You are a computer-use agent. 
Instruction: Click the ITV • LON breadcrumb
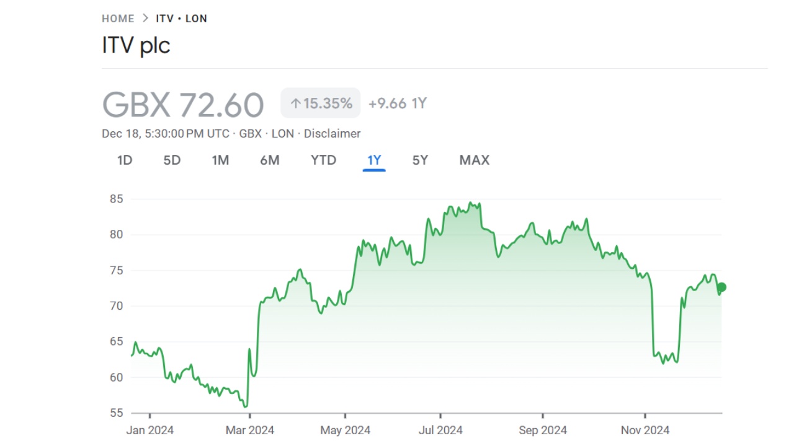point(181,19)
